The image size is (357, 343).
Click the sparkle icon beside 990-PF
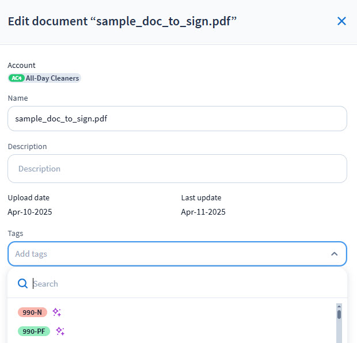[x=60, y=331]
